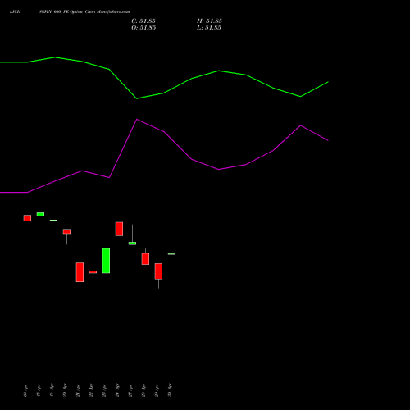Click the green doji candle above 30 Apr
This screenshot has width=410, height=410.
[171, 254]
